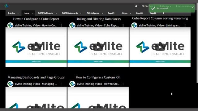
Task: Click the eMite logo in the top-left corner
Action: [x=6, y=6]
